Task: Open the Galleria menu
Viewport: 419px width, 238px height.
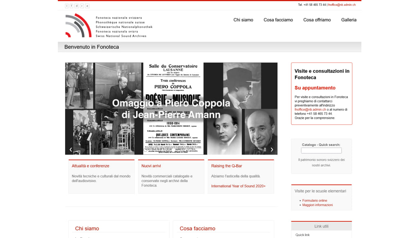Action: pyautogui.click(x=349, y=20)
